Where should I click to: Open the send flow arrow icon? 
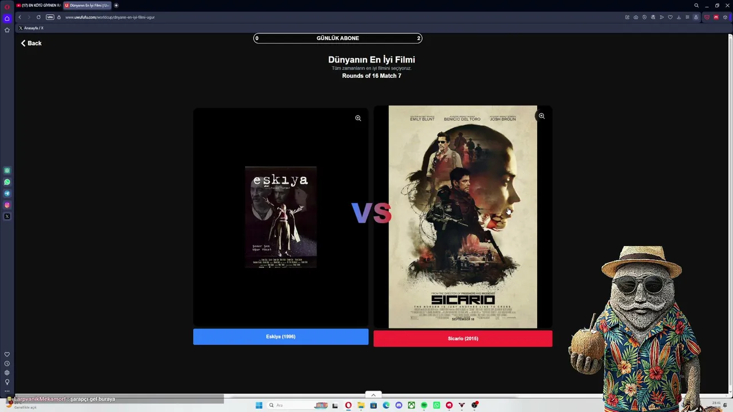(661, 17)
